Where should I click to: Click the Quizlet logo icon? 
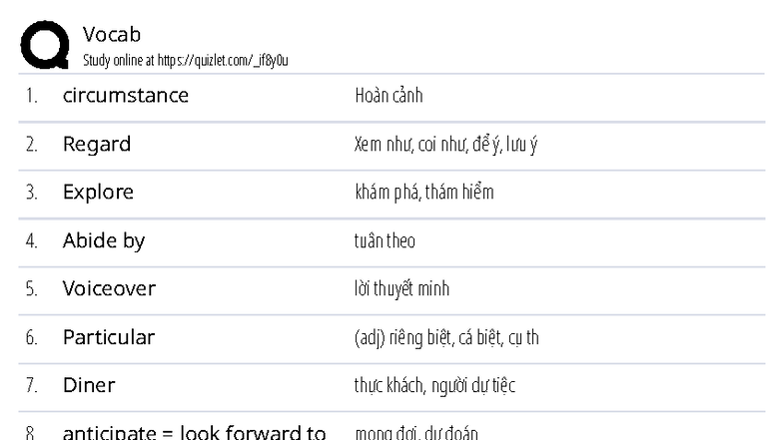[x=45, y=45]
